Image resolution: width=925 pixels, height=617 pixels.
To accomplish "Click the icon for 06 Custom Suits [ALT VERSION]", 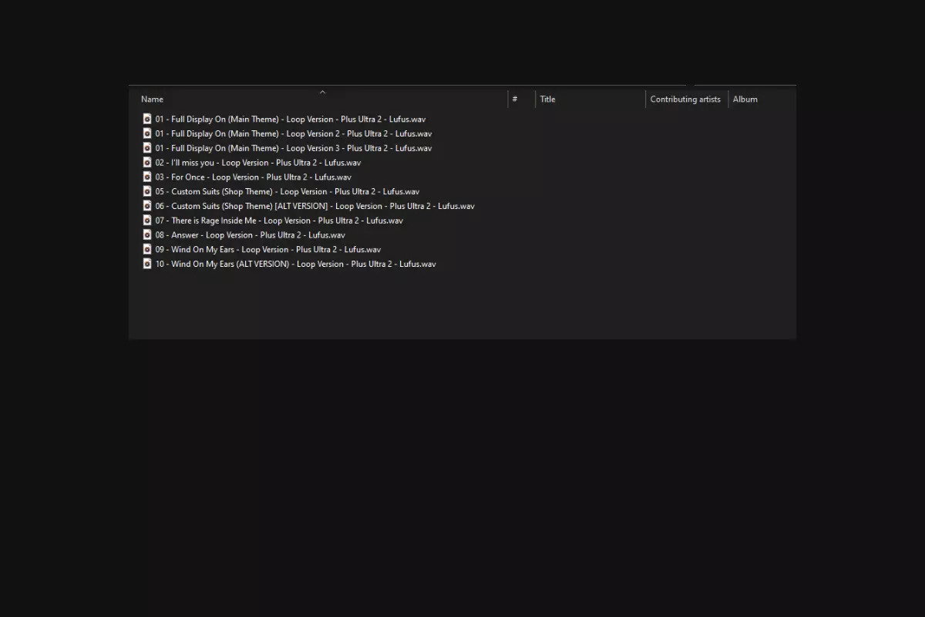I will (x=147, y=206).
